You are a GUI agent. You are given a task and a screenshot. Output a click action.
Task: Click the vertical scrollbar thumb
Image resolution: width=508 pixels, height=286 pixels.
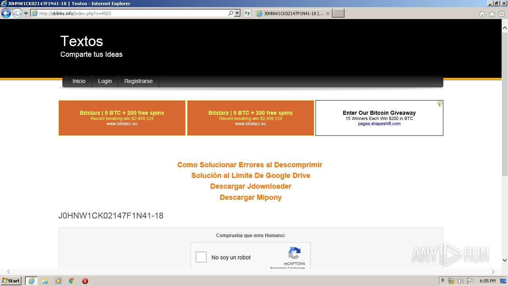point(505,104)
